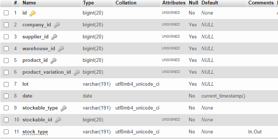Viewport: 278px width, 139px height.
Task: Toggle the checkbox on the date row
Action: (6, 96)
